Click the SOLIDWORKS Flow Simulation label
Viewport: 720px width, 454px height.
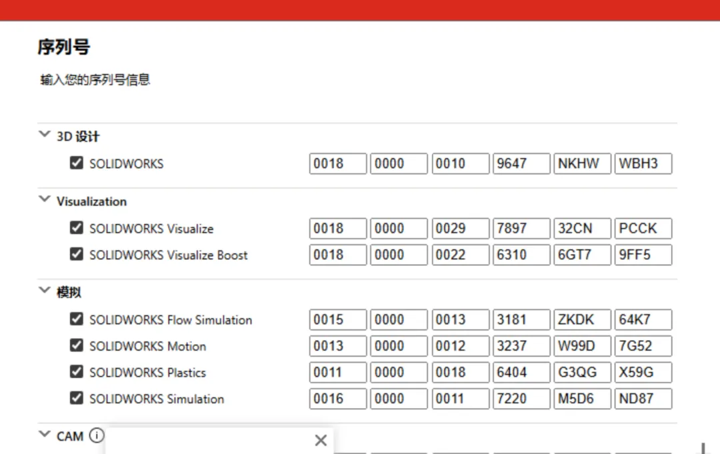tap(171, 319)
